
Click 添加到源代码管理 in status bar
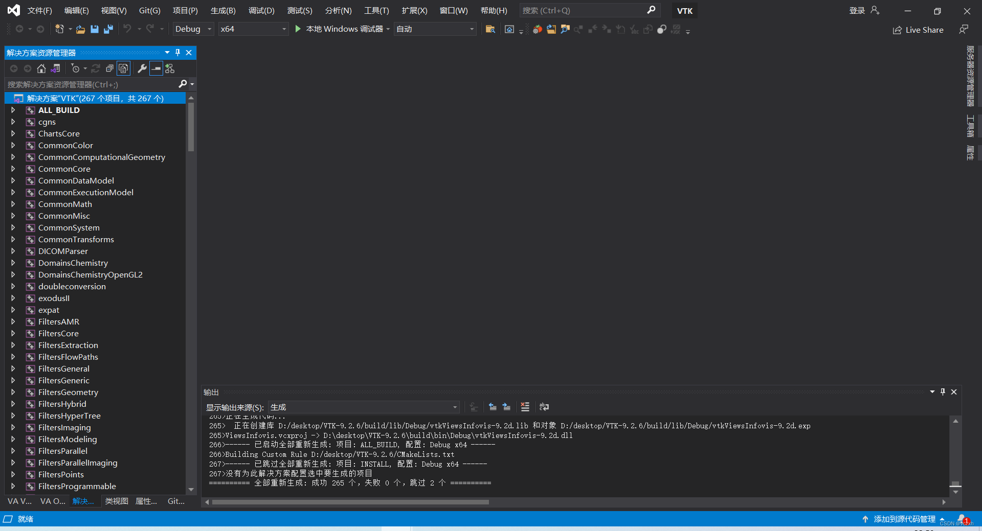pos(904,519)
